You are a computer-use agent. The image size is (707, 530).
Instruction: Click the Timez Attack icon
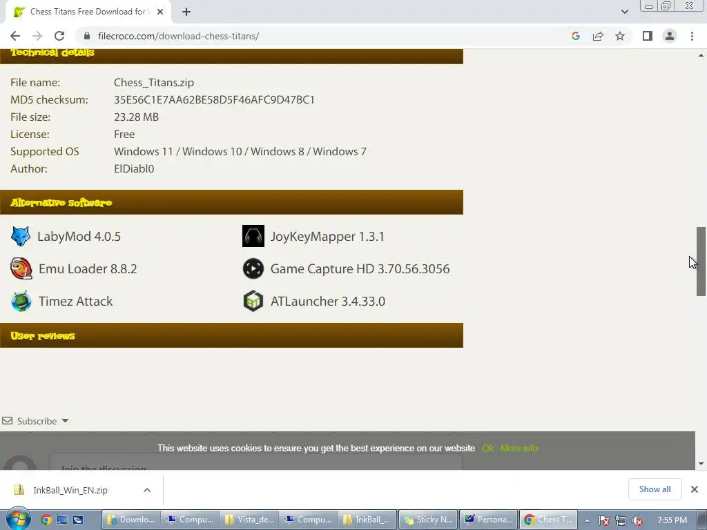(21, 301)
